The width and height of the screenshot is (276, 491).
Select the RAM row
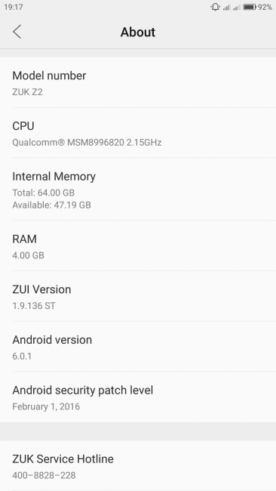(138, 246)
